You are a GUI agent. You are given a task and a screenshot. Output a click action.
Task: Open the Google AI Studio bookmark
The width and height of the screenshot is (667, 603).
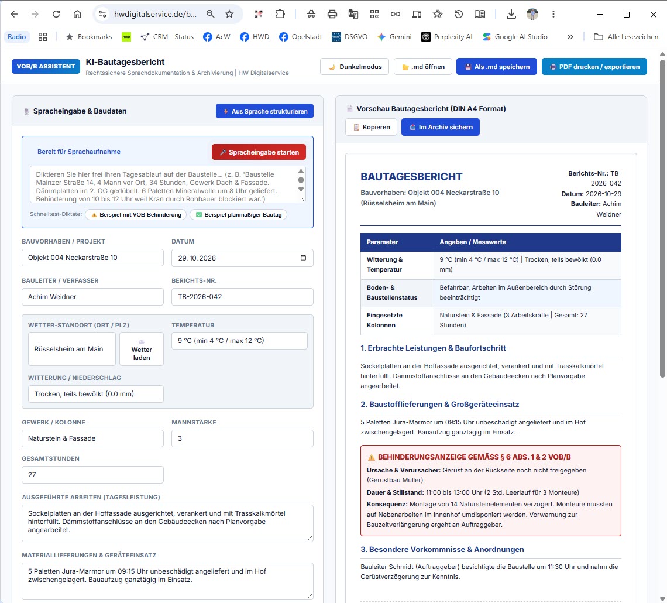tap(515, 37)
